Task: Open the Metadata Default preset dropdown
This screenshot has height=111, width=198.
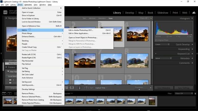Action: pos(163,58)
